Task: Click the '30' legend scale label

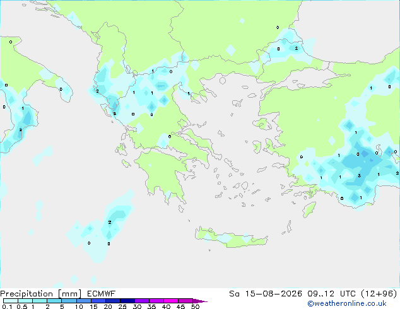Action: 137,306
